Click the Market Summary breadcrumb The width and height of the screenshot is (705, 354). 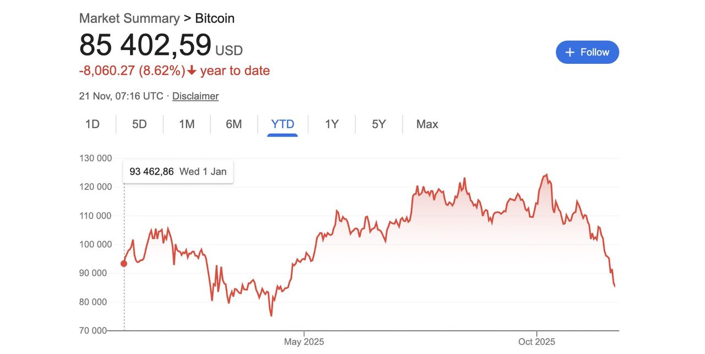click(129, 18)
